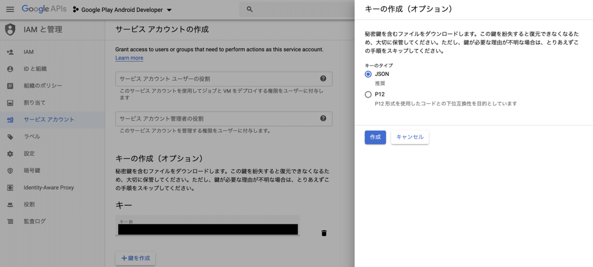Open 役割 in sidebar
593x267 pixels.
coord(52,205)
